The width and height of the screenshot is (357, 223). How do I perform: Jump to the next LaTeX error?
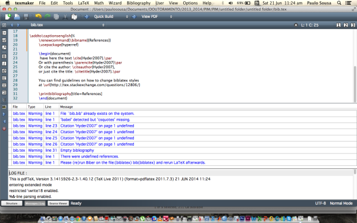pyautogui.click(x=4, y=114)
